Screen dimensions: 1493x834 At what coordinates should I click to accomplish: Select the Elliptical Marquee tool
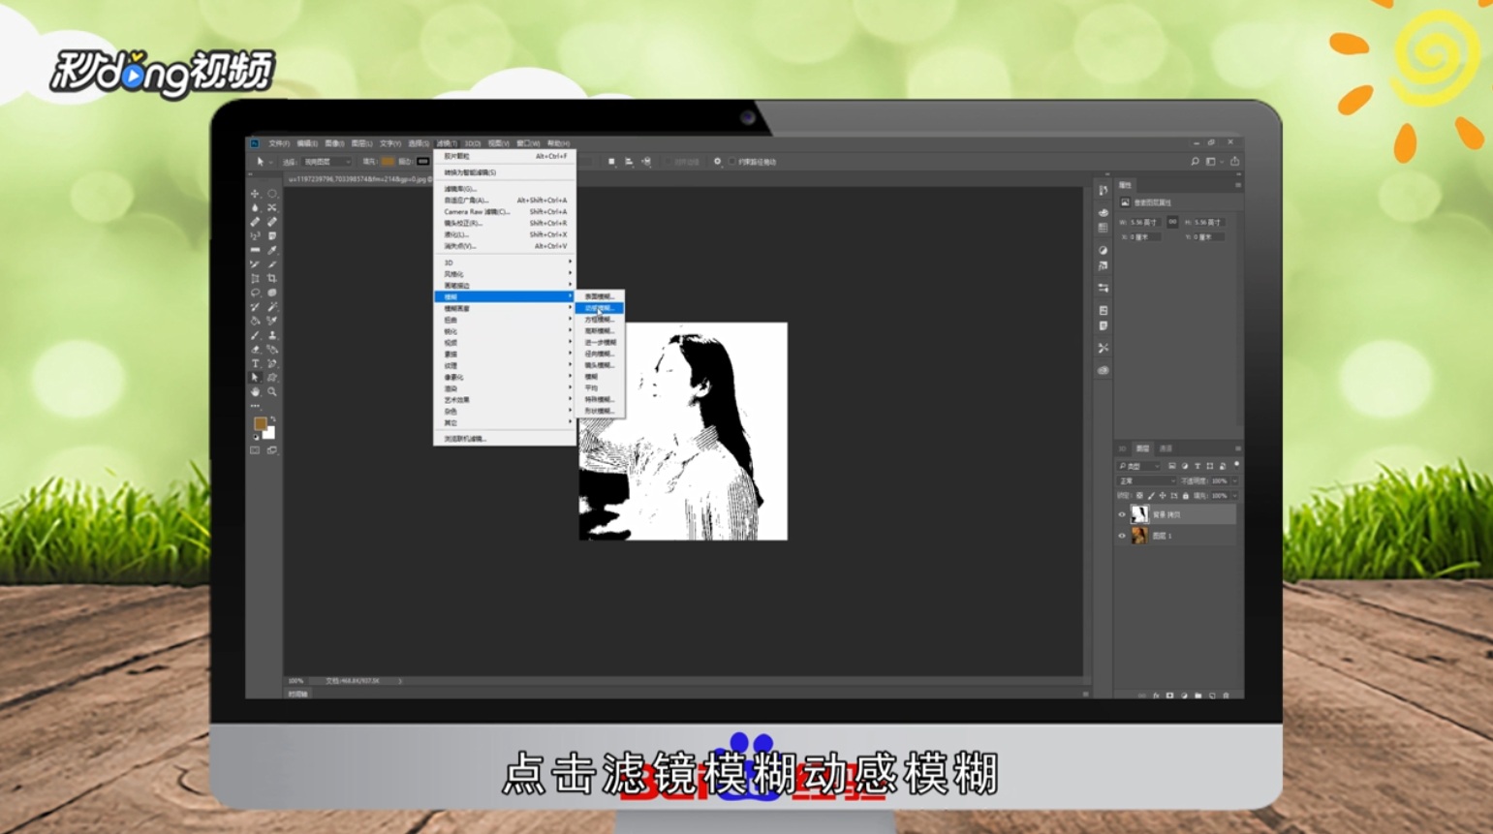(x=272, y=194)
